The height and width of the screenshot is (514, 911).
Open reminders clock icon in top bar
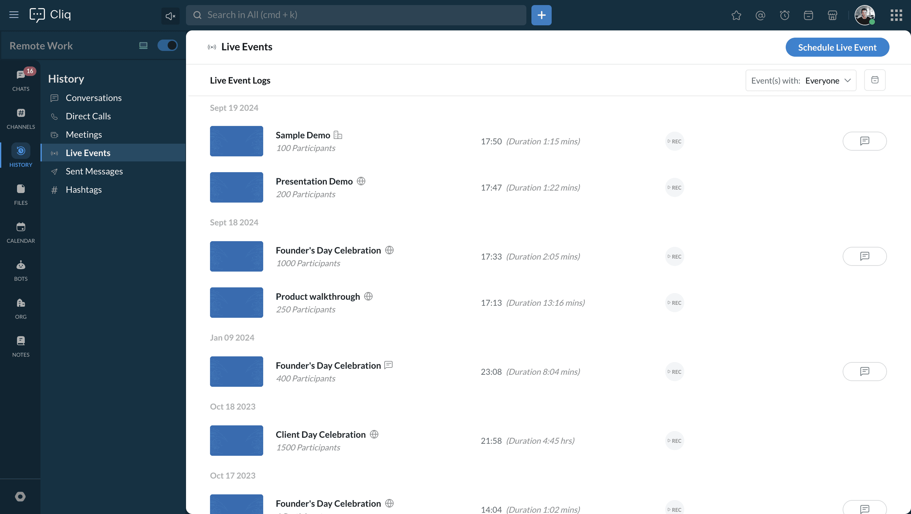click(x=784, y=15)
